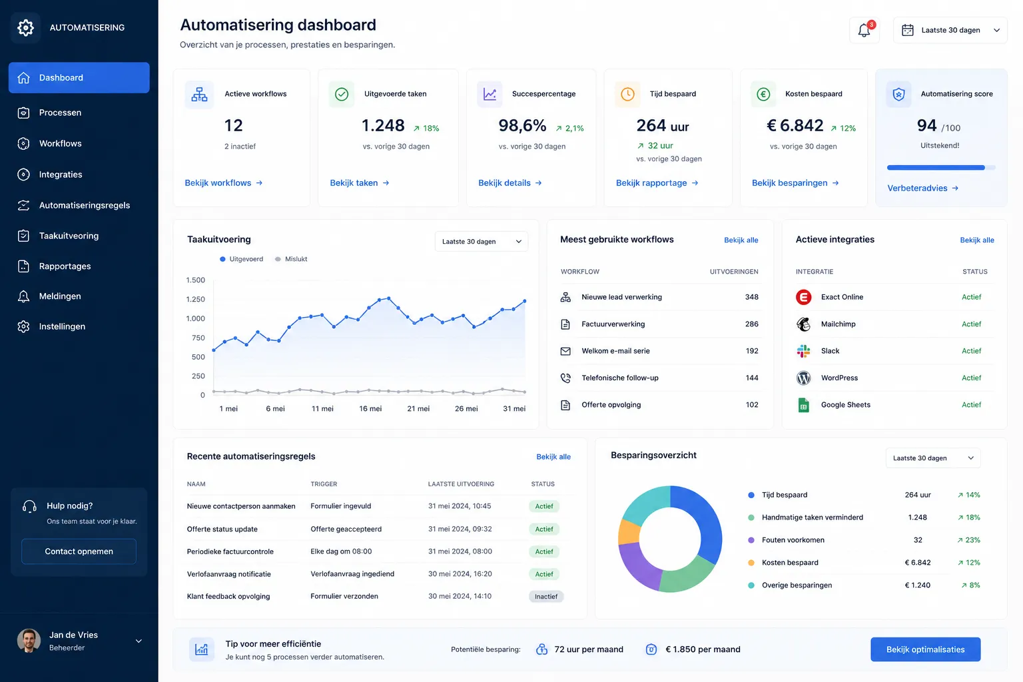Click the Google Sheets logo icon

(x=804, y=405)
